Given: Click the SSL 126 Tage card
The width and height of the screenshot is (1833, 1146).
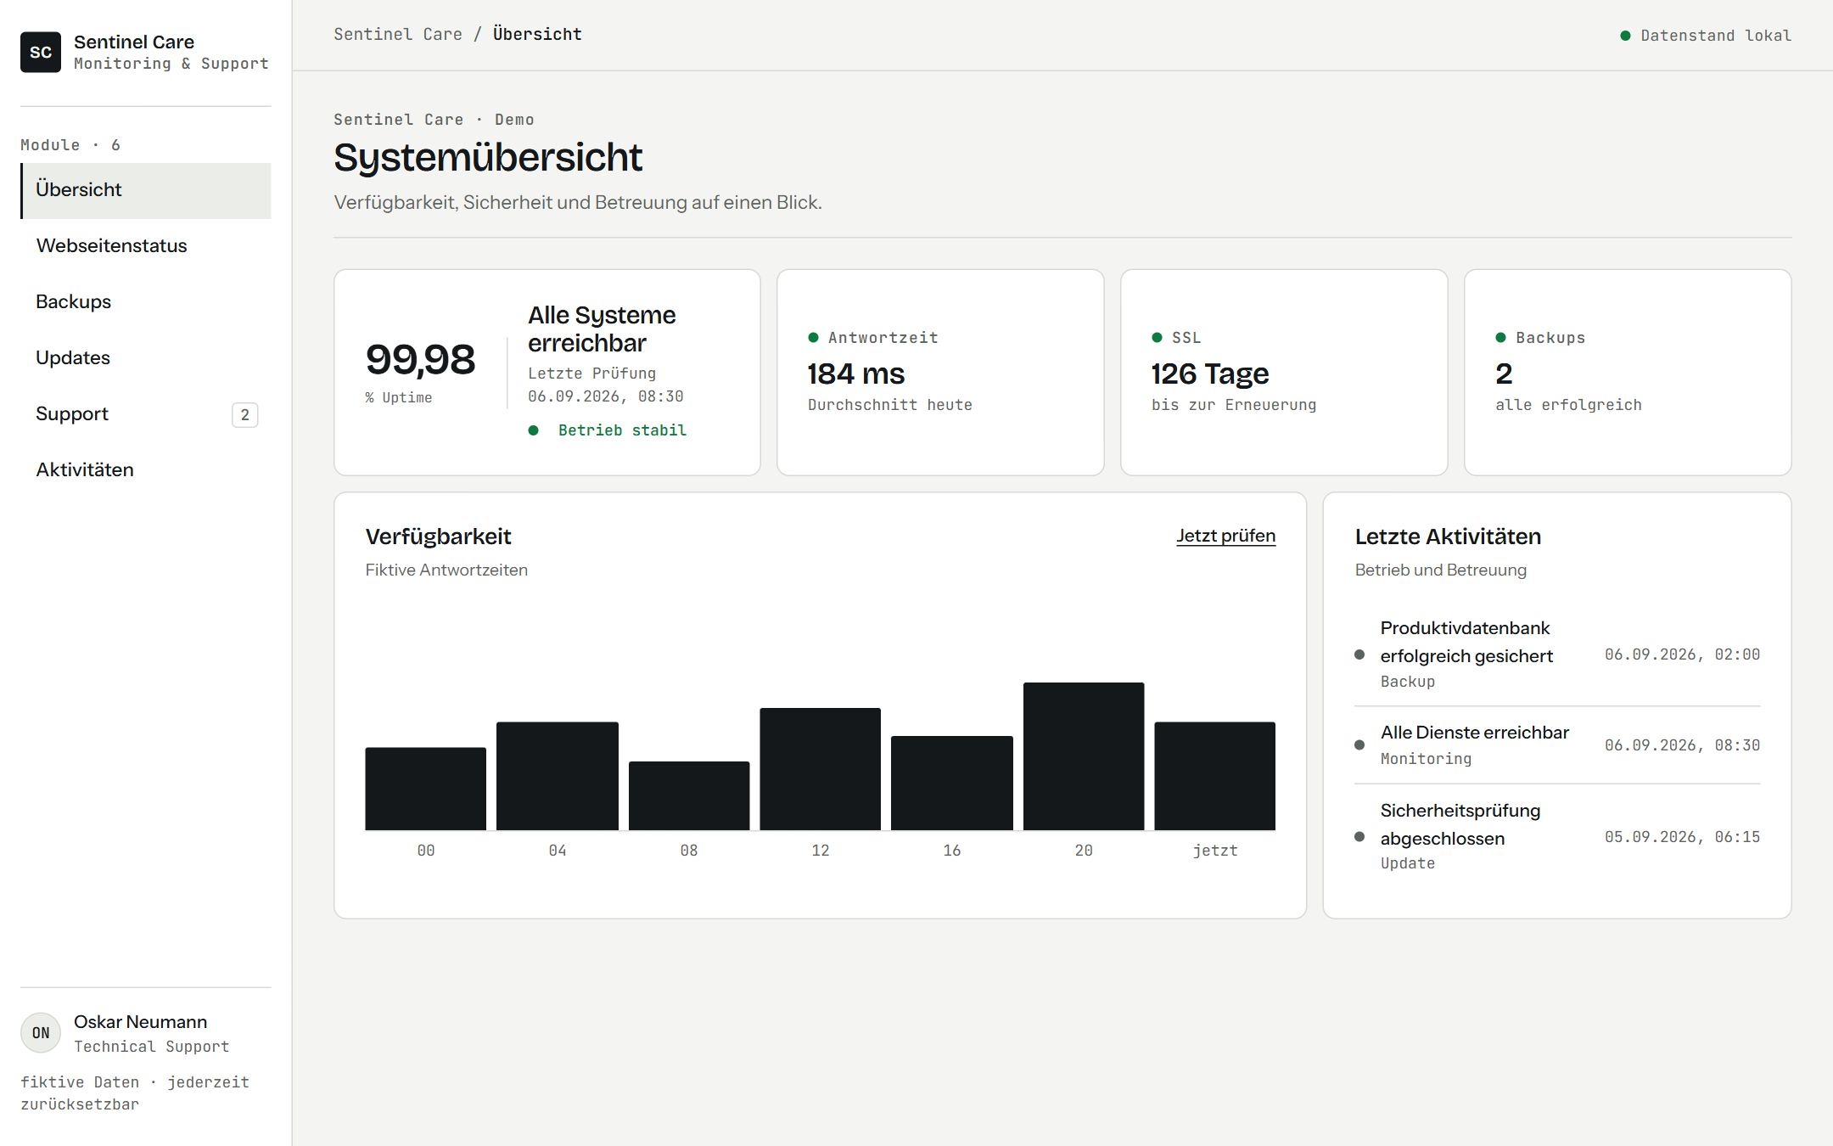Looking at the screenshot, I should (x=1284, y=373).
